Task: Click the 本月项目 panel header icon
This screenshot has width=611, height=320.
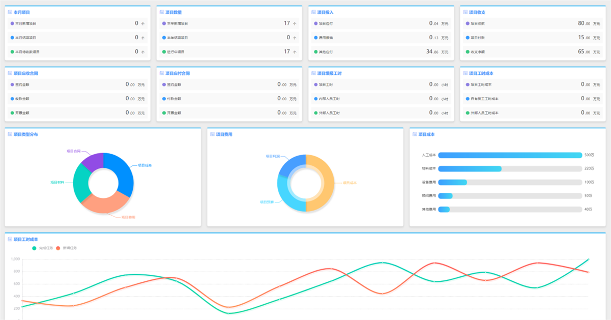Action: click(10, 12)
